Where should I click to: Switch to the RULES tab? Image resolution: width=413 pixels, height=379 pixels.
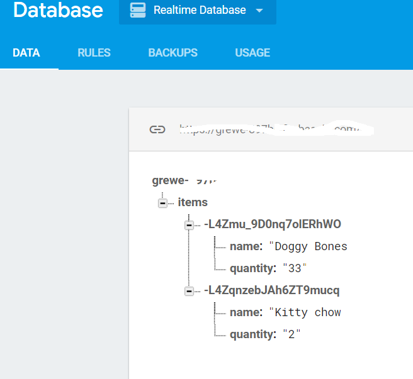coord(94,53)
